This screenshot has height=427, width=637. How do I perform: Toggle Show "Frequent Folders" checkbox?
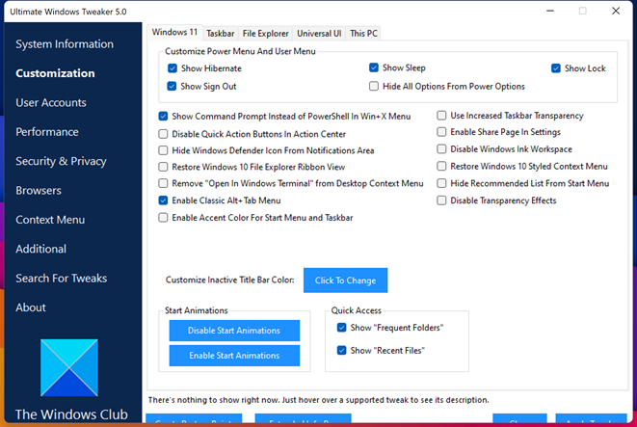[342, 328]
